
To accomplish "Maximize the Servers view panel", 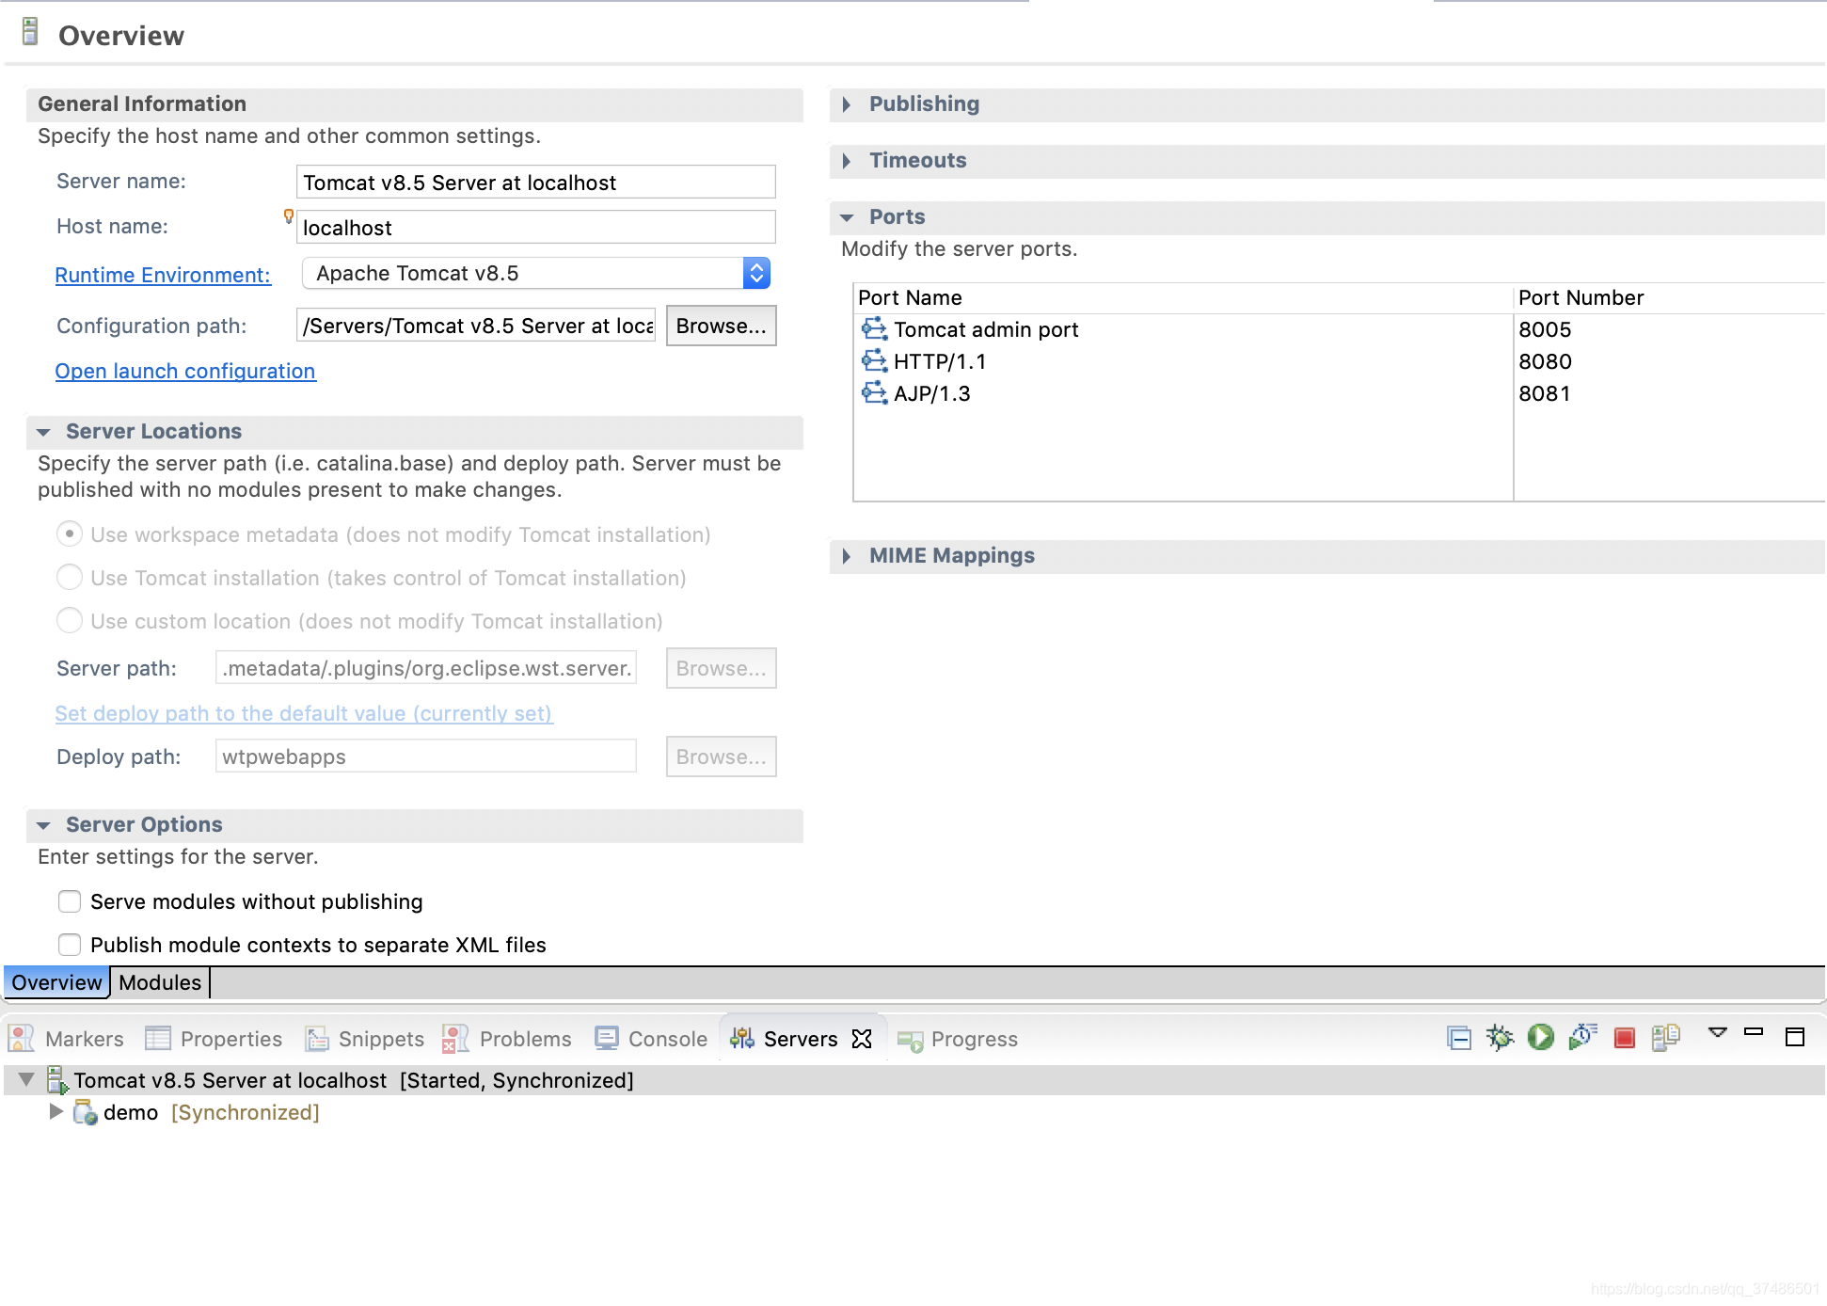I will point(1795,1037).
